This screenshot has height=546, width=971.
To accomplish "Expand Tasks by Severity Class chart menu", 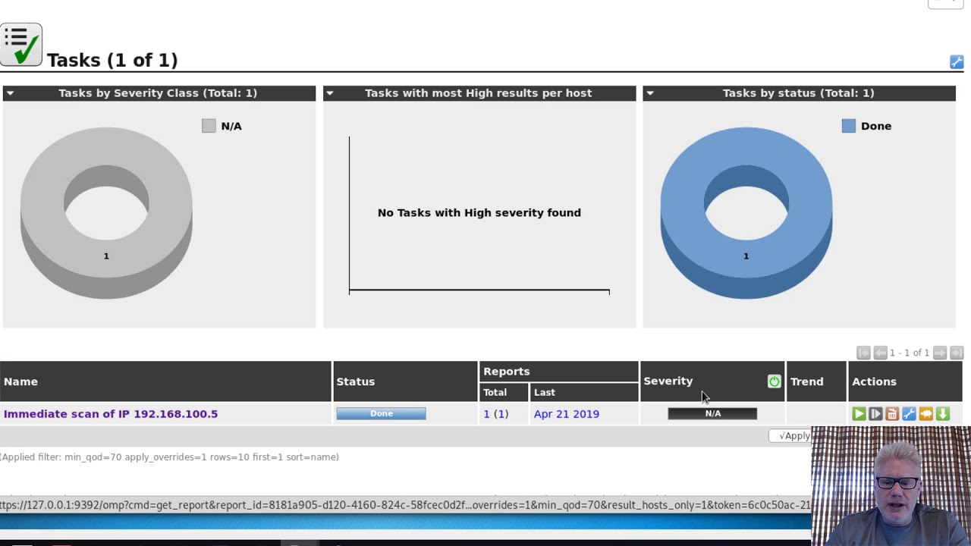I will tap(10, 93).
